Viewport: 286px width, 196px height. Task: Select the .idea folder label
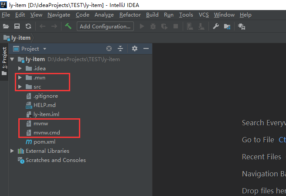point(39,69)
